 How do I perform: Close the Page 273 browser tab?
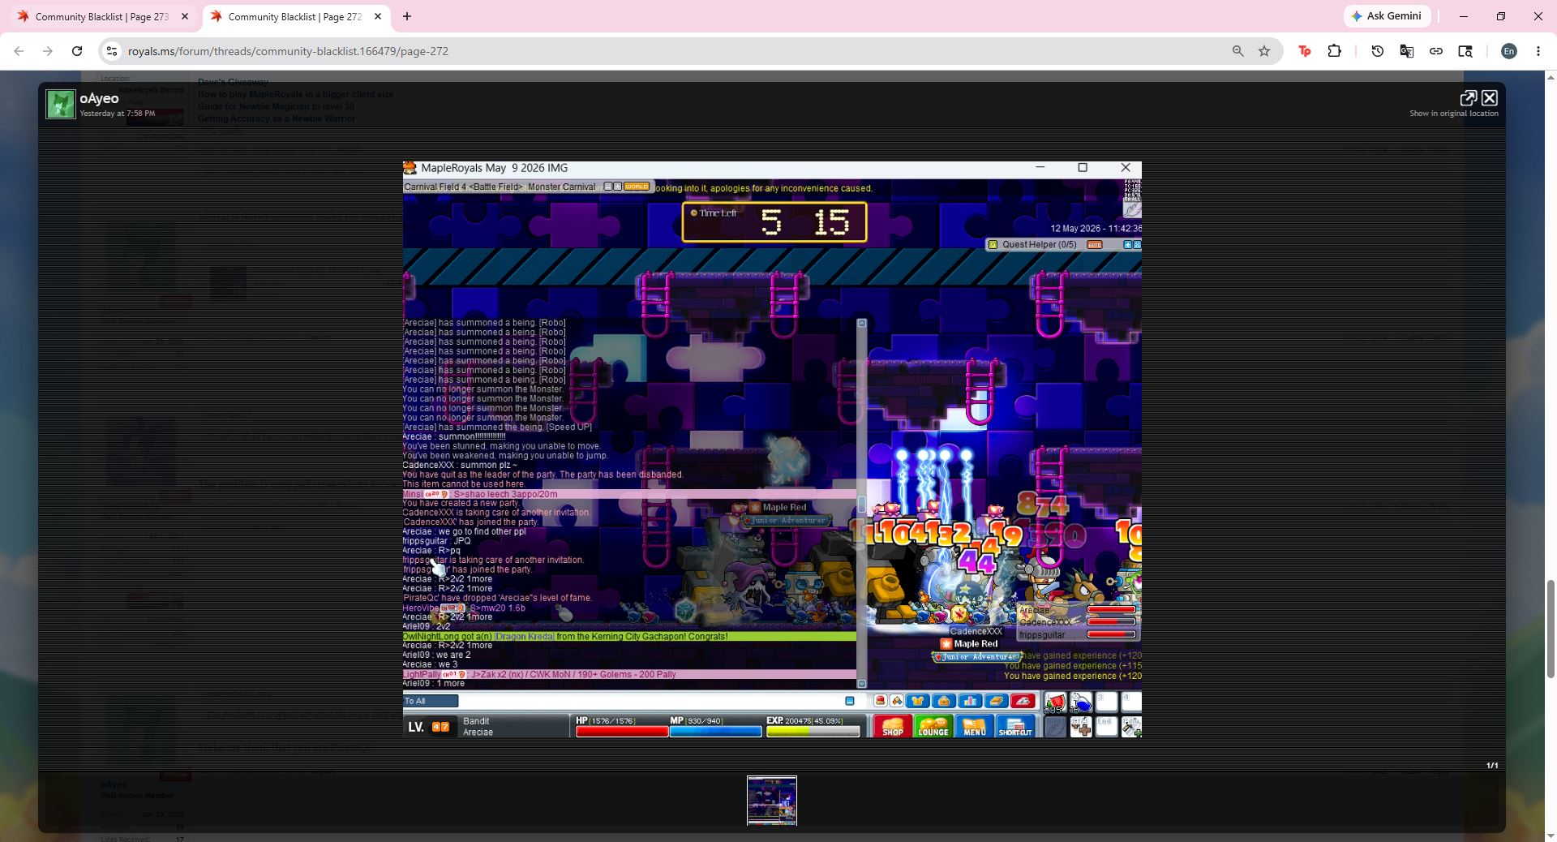click(185, 16)
